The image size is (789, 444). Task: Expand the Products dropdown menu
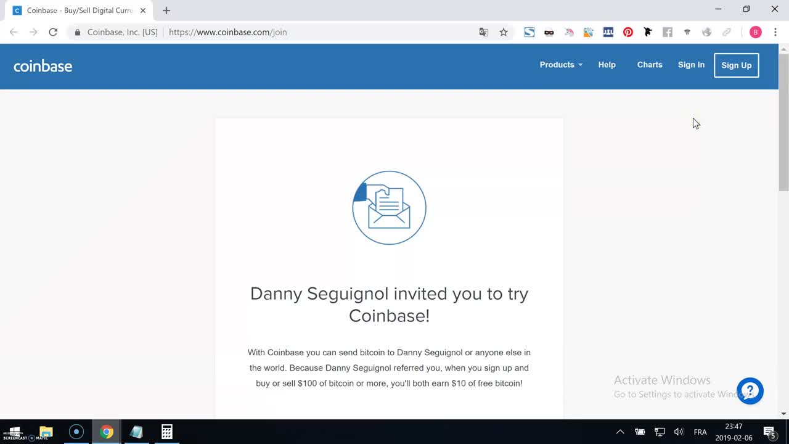561,65
